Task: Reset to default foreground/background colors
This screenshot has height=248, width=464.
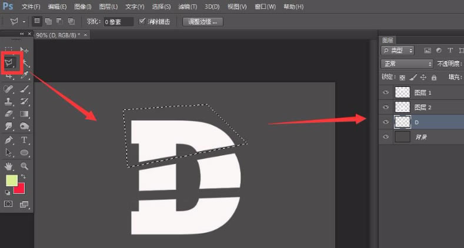Action: (8, 192)
